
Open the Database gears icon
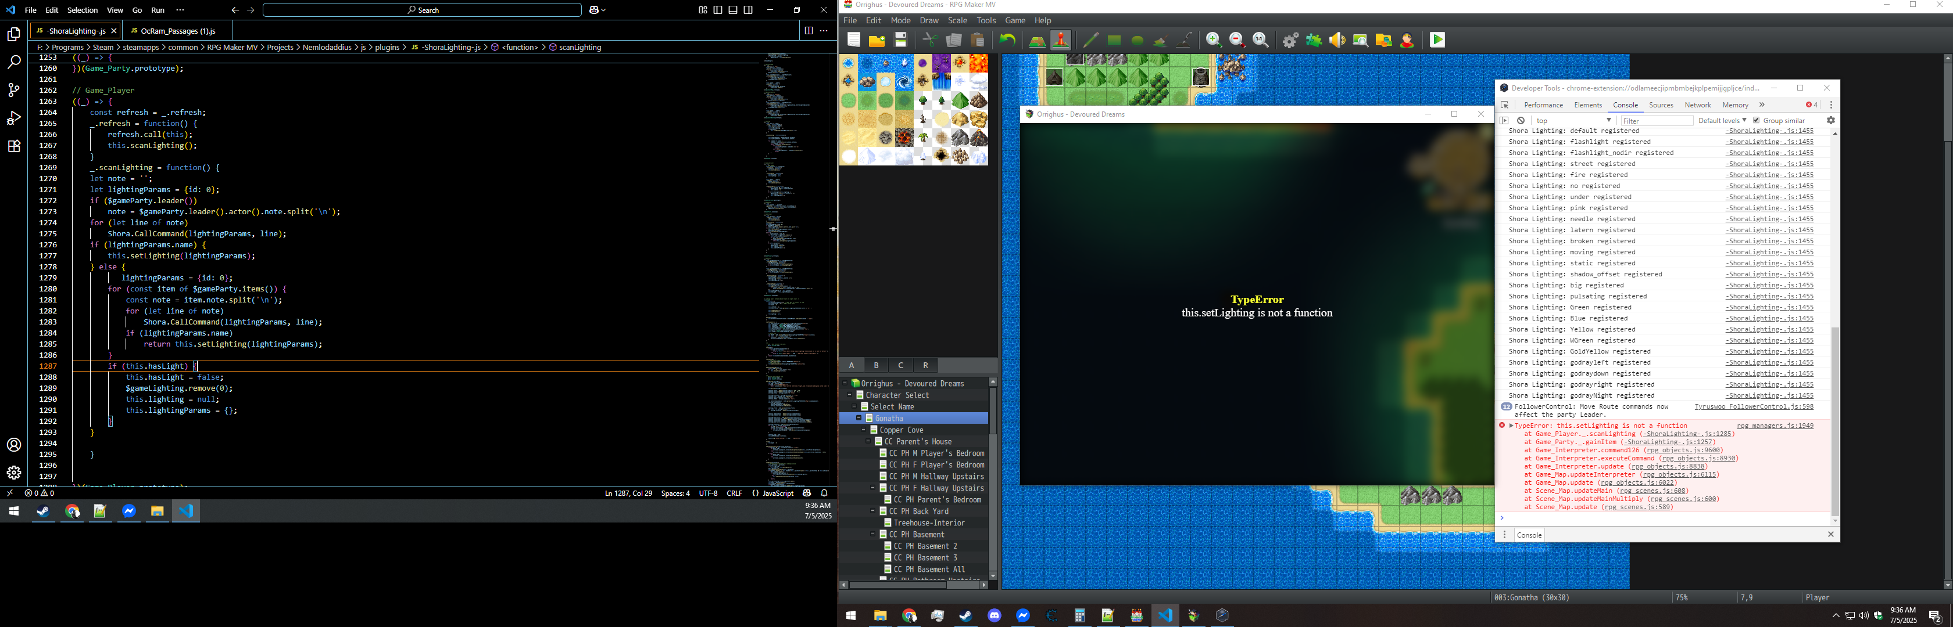[1290, 40]
